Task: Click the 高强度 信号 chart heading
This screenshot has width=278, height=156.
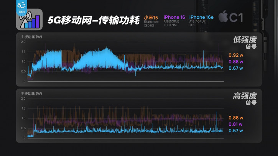Action: (x=245, y=99)
